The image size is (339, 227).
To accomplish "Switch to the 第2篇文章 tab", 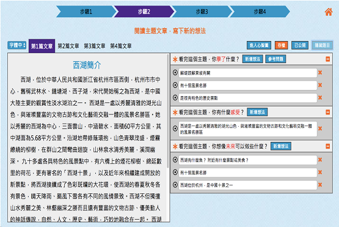I will (x=68, y=46).
